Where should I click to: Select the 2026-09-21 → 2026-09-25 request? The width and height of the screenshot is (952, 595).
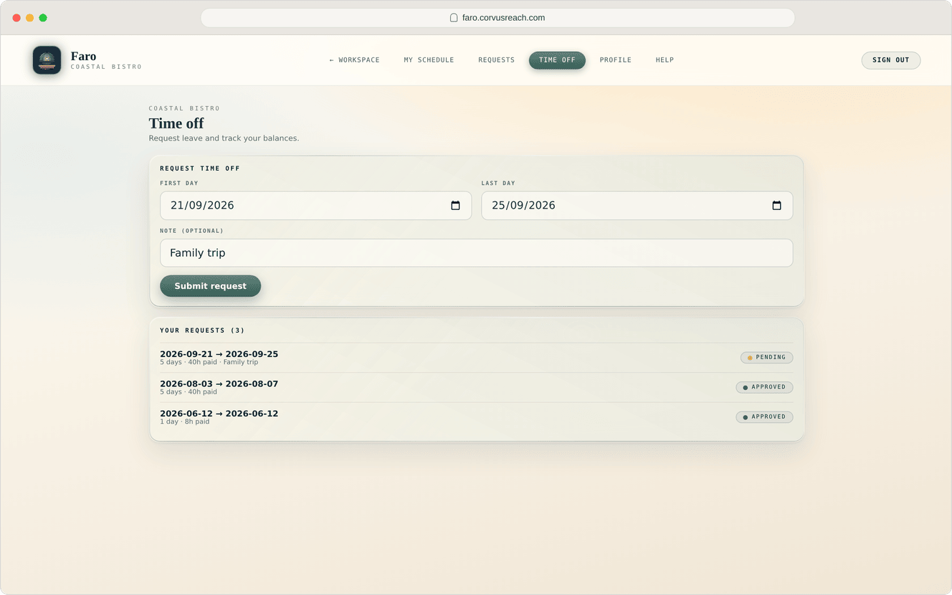pos(476,358)
